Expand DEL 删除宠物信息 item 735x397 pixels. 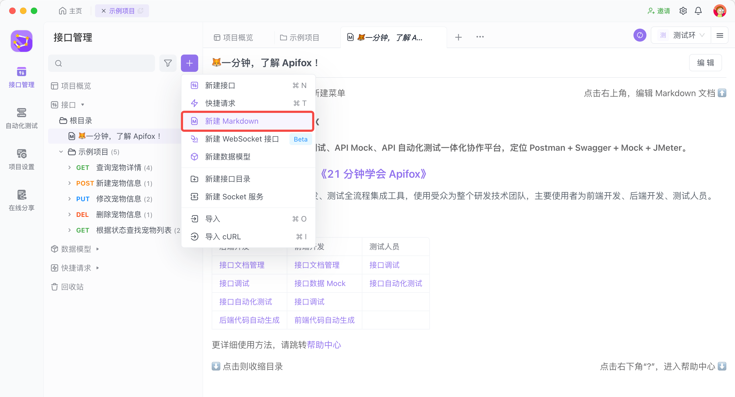point(69,215)
